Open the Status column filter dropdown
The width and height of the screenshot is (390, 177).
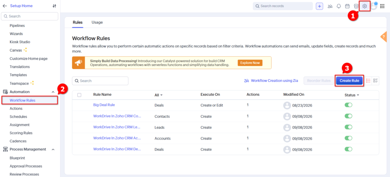352,95
